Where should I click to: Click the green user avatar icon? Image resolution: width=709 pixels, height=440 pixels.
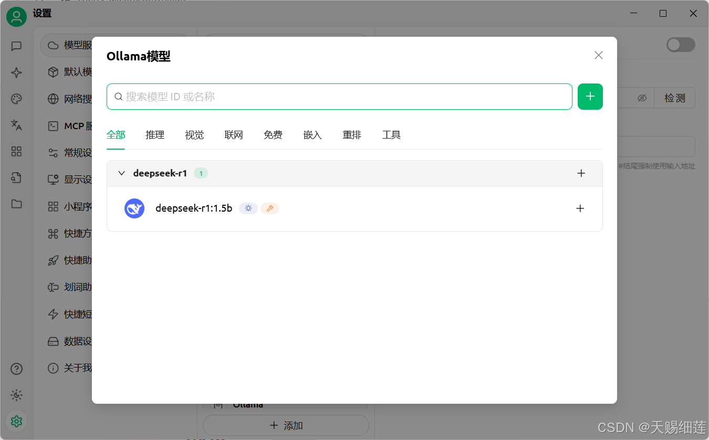point(16,17)
